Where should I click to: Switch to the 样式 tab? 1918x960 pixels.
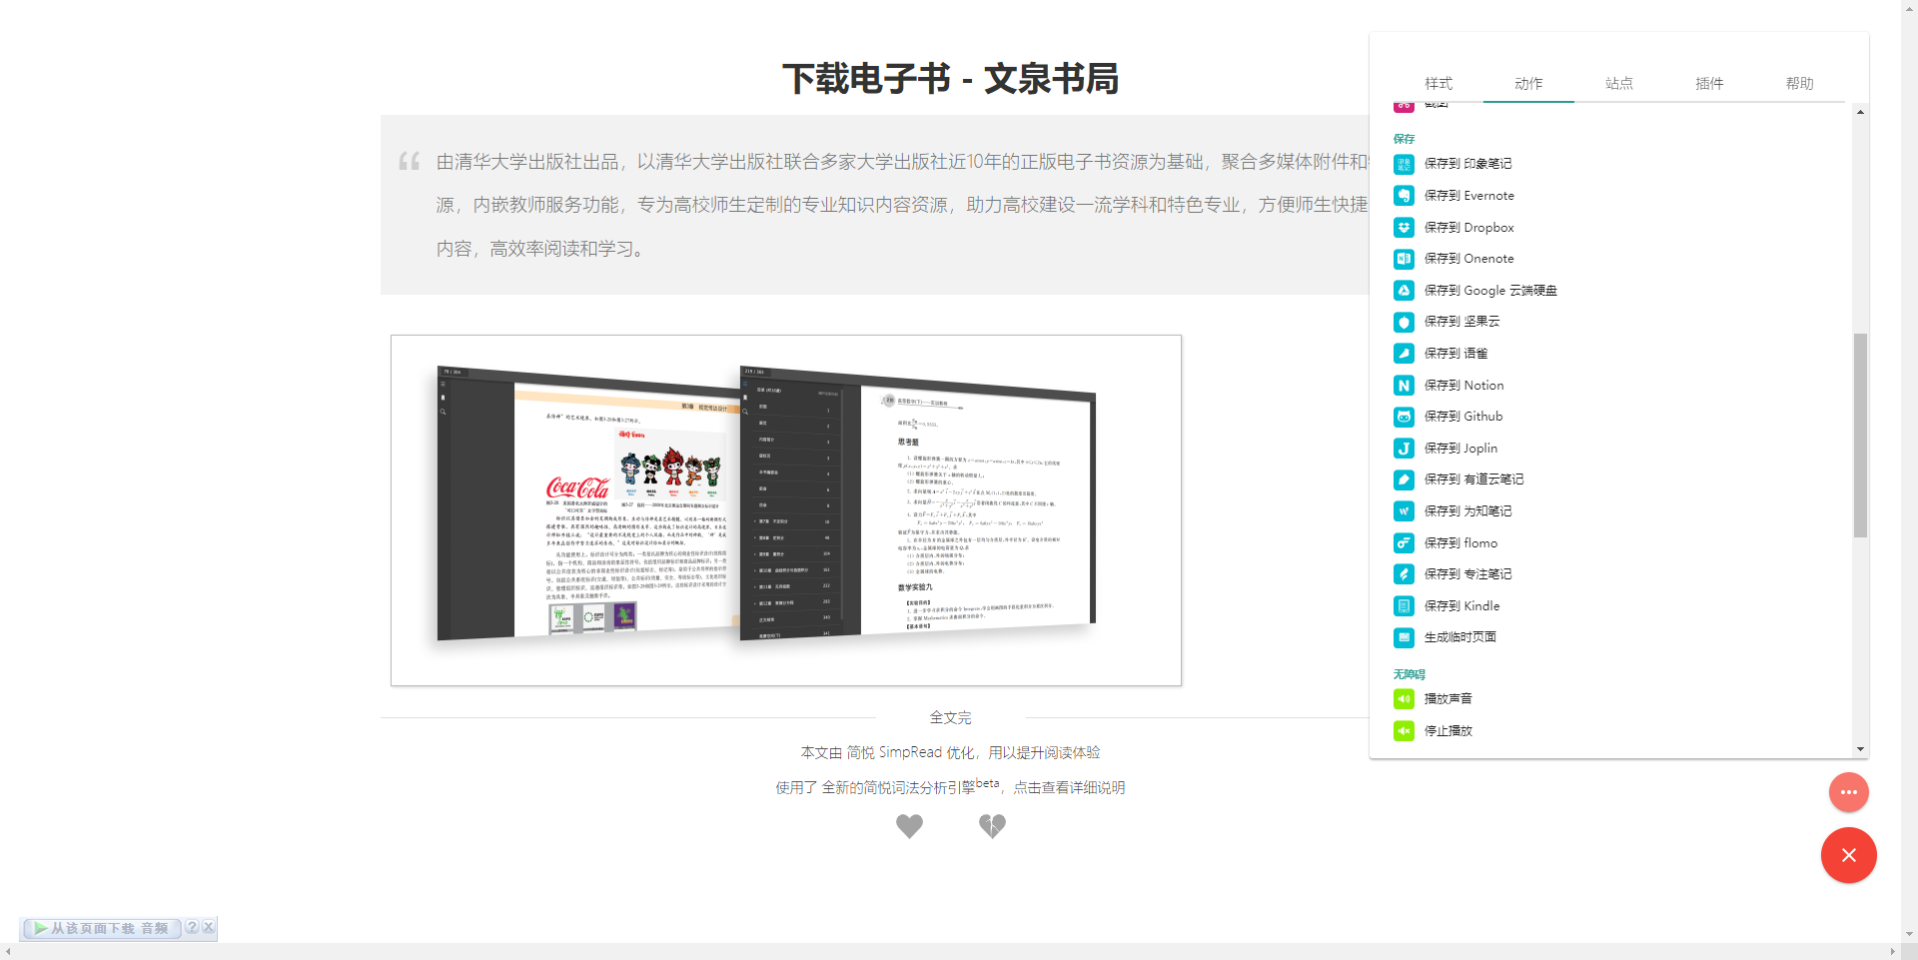(x=1438, y=84)
